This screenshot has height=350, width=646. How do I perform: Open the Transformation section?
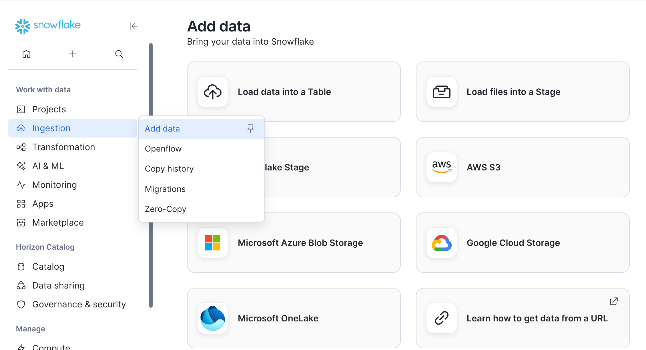[x=73, y=147]
